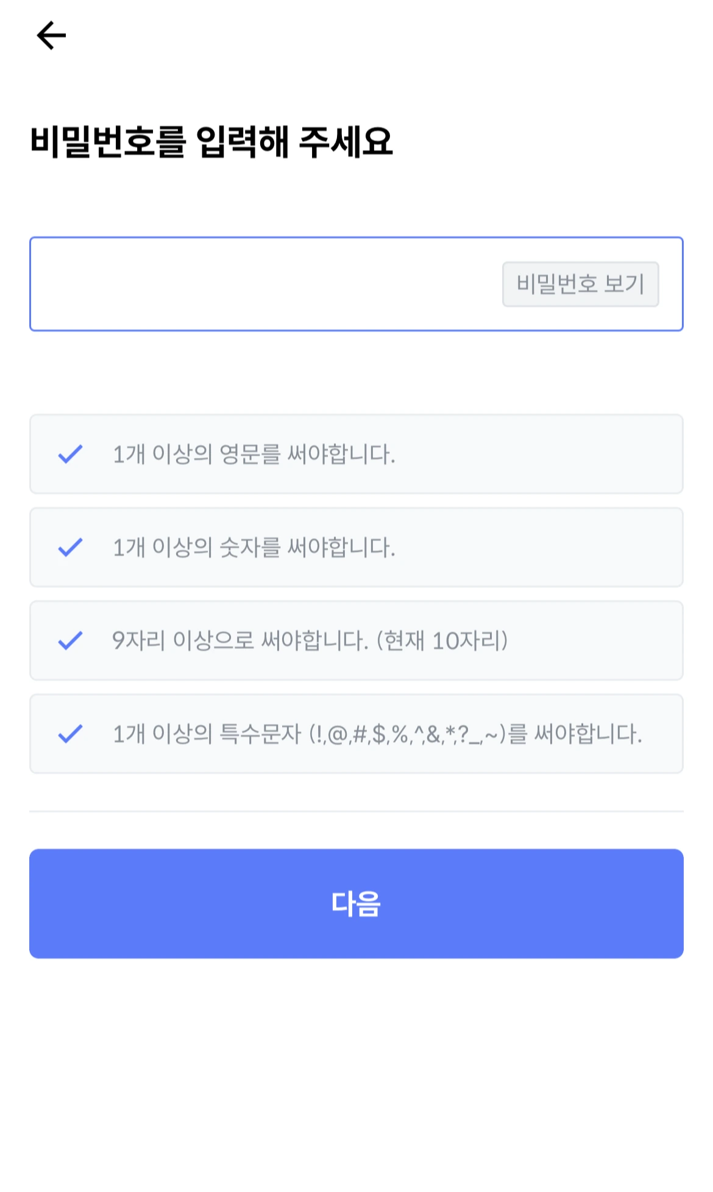Tap the empty right side of 숫자 rule card
713x1192 pixels.
click(x=548, y=547)
